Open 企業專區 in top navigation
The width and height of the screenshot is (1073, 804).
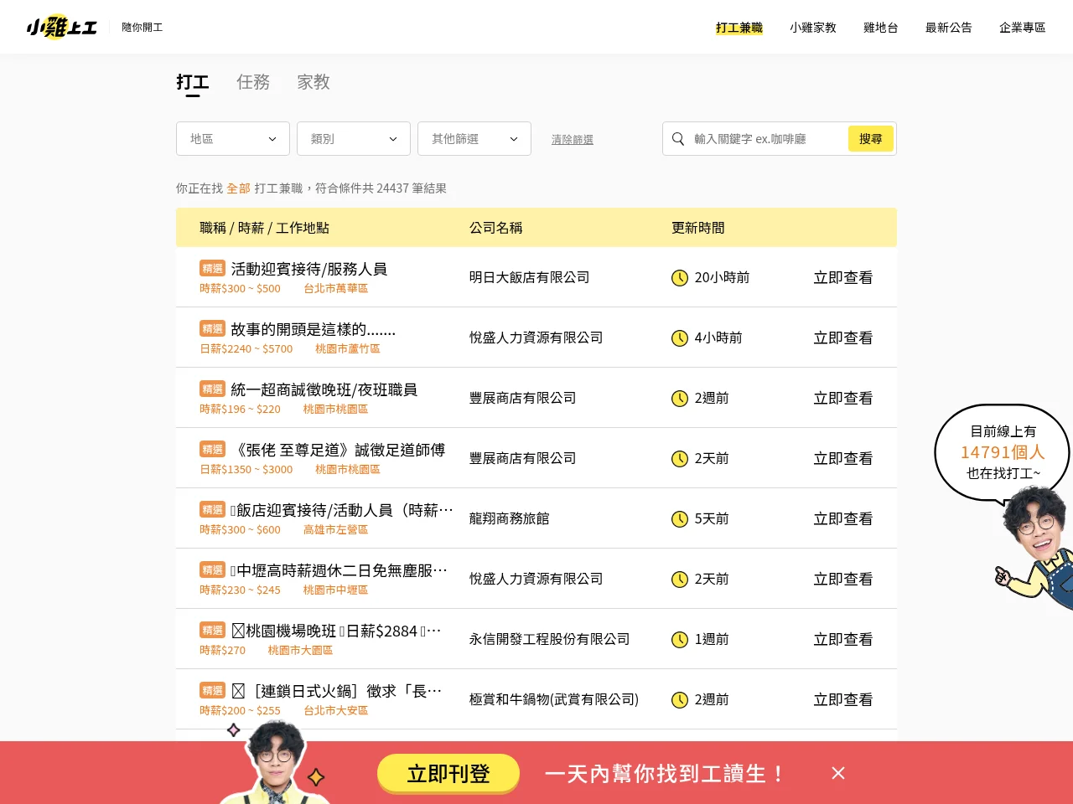click(1023, 28)
